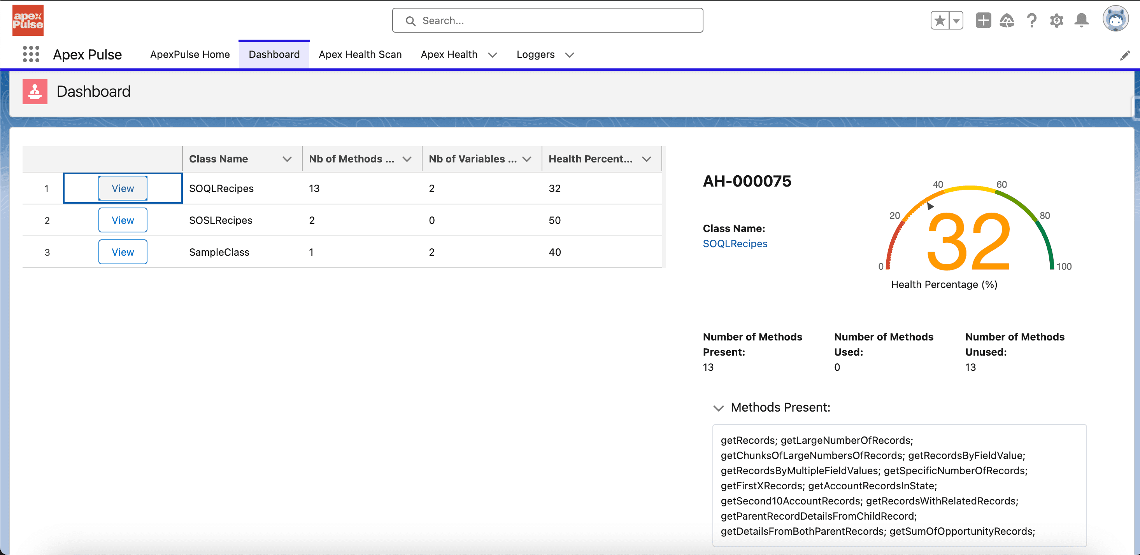The height and width of the screenshot is (555, 1140).
Task: Expand the Loggers tab dropdown chevron
Action: pos(570,55)
